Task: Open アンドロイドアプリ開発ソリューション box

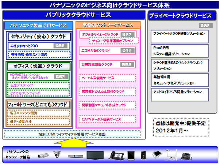Action: tap(180, 95)
